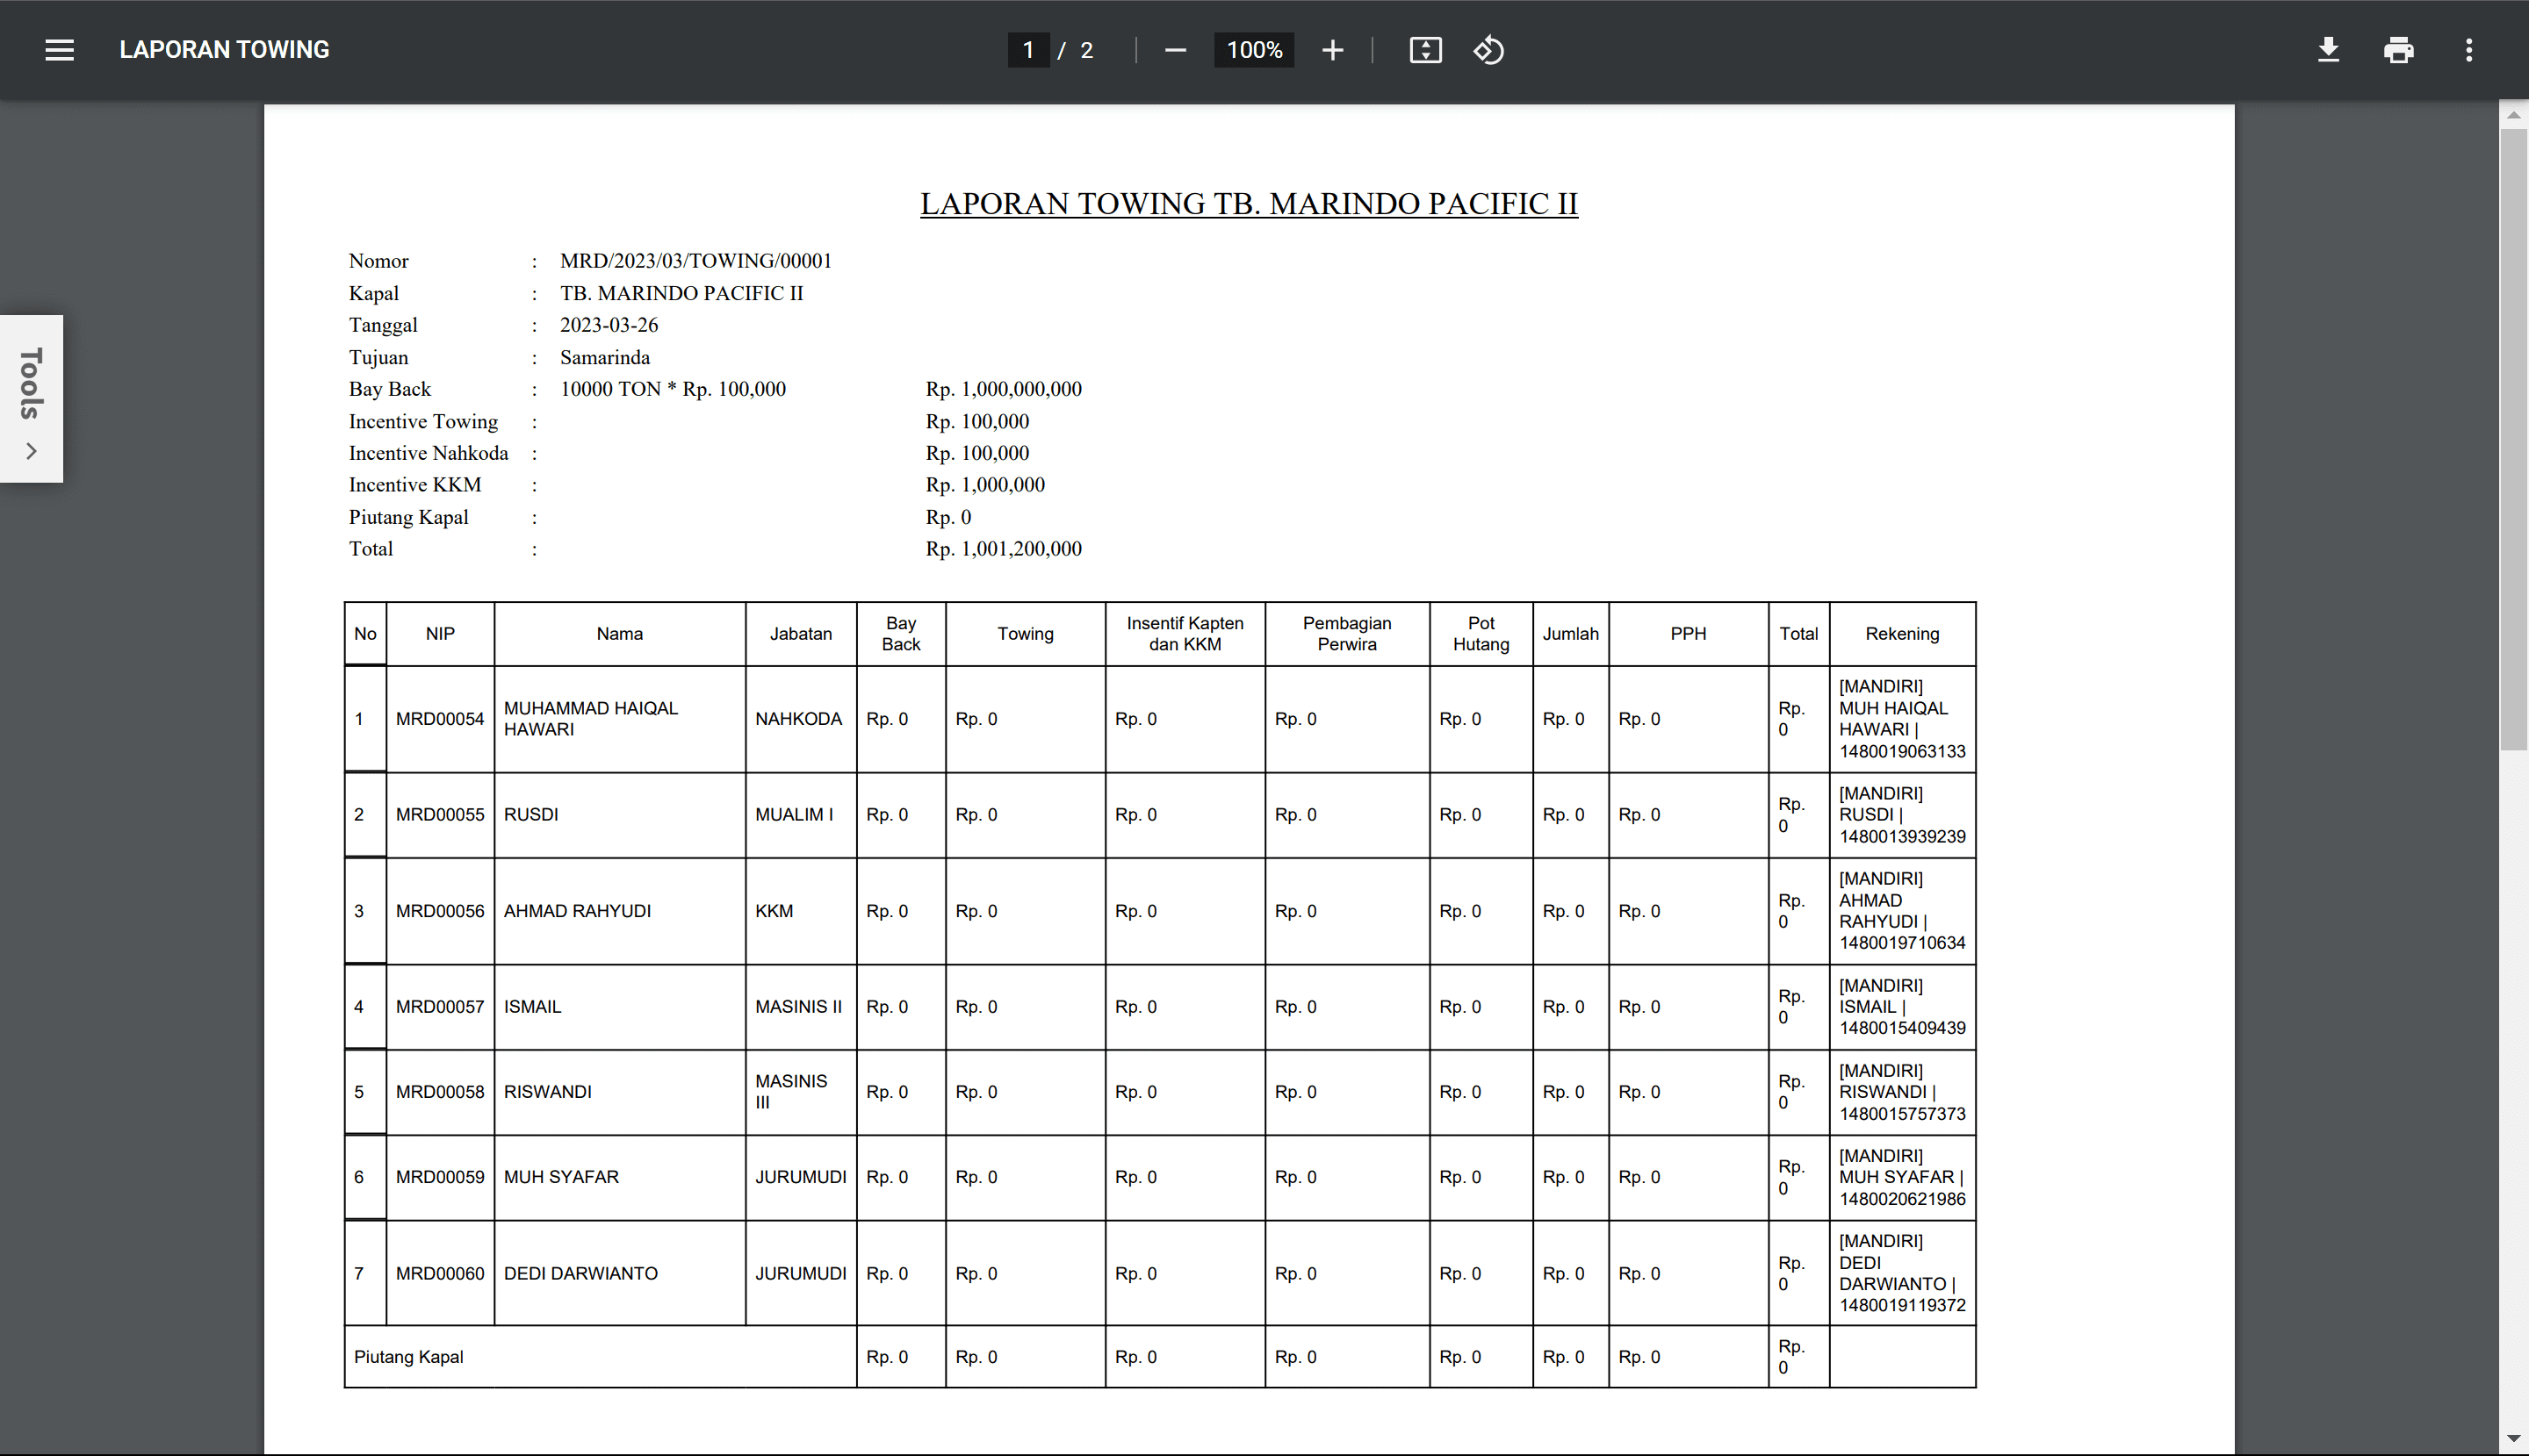Click the Rekening column header
The image size is (2529, 1456).
click(x=1901, y=634)
